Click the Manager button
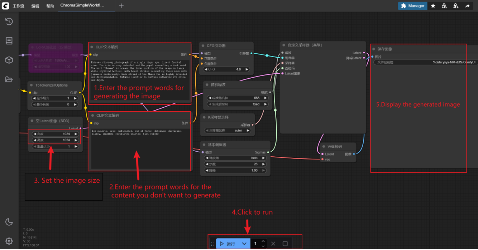The image size is (478, 250). (412, 6)
